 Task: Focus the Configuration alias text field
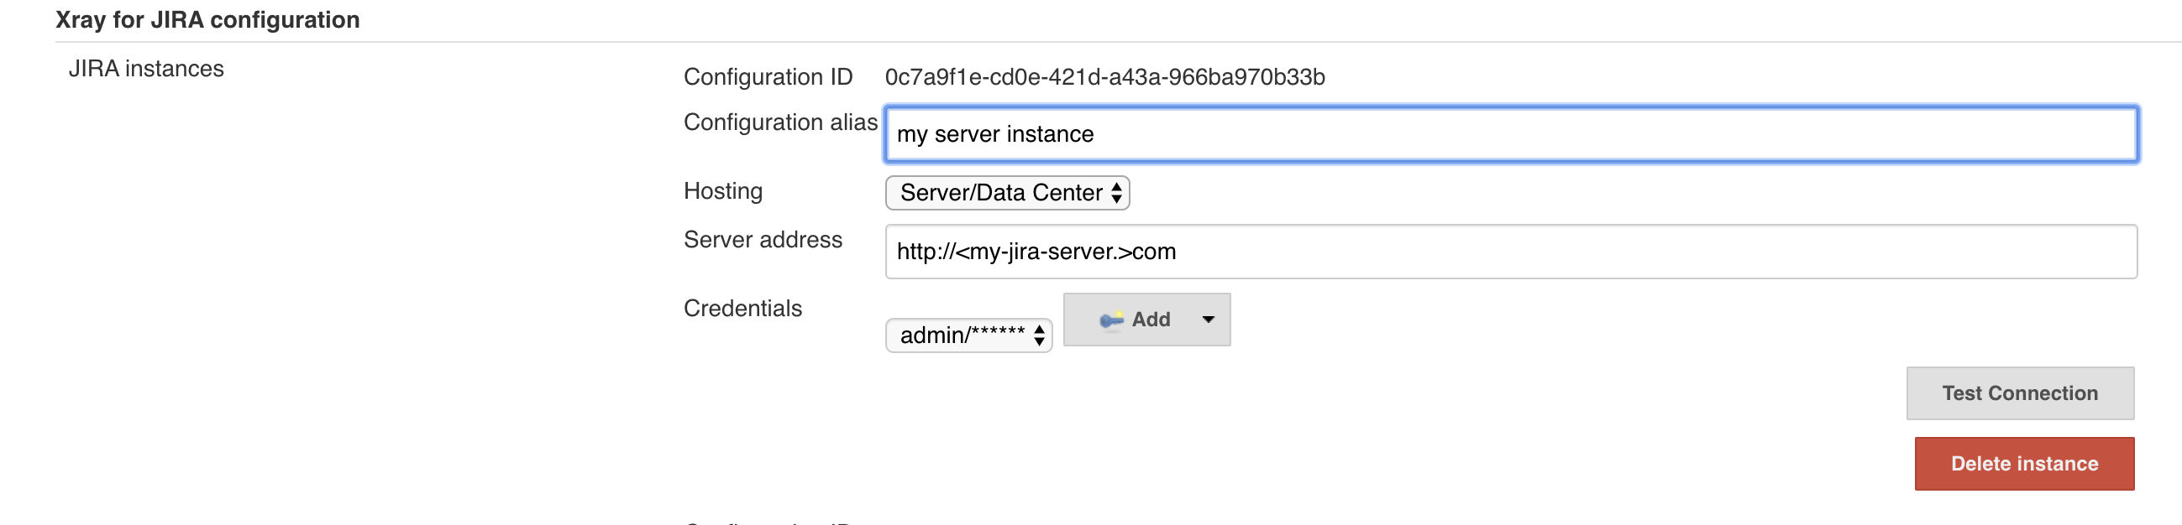1510,134
